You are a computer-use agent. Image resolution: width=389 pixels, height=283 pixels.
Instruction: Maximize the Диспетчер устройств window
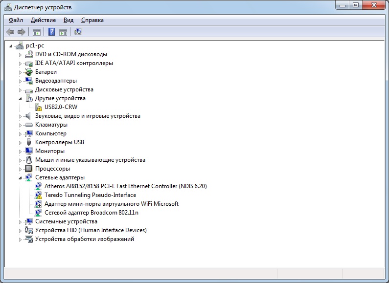point(356,5)
